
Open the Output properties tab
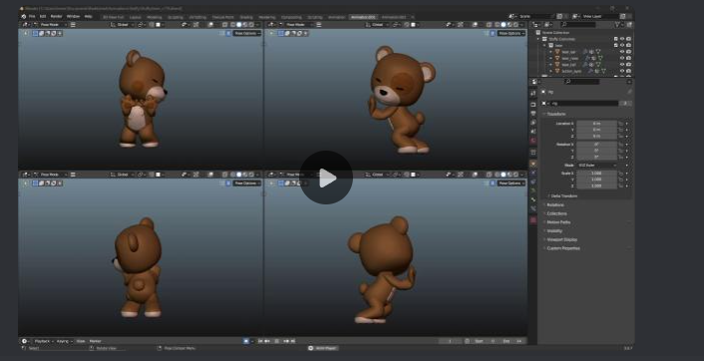click(533, 114)
